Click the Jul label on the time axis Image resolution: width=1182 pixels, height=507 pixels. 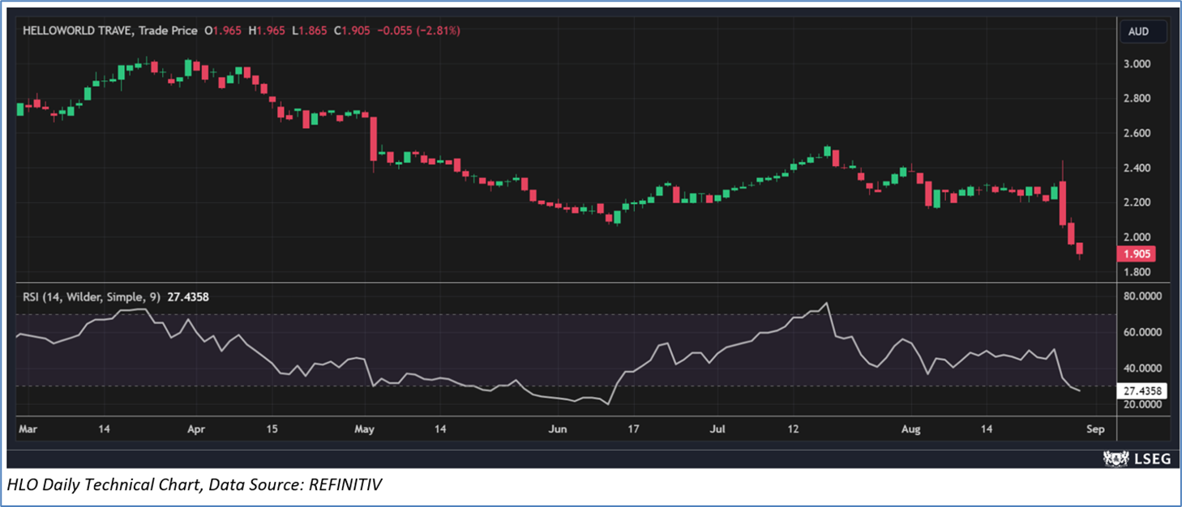coord(717,428)
